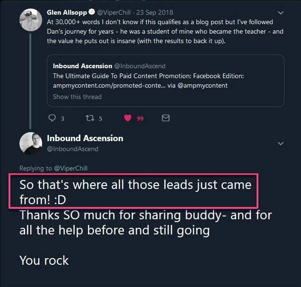The image size is (301, 287).
Task: Open Glen Allsopp's profile avatar
Action: click(30, 20)
